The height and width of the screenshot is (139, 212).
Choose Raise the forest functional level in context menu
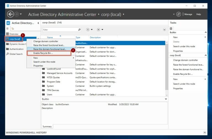(x=49, y=45)
